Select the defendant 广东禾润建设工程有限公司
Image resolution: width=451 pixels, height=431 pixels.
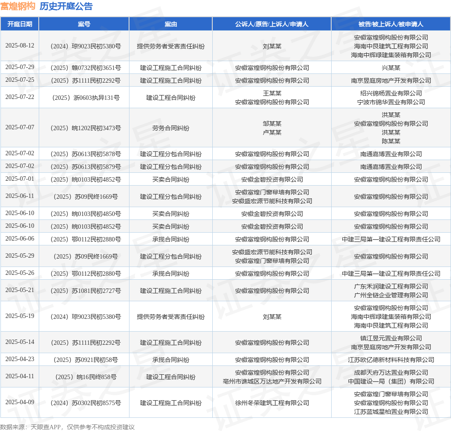[391, 287]
